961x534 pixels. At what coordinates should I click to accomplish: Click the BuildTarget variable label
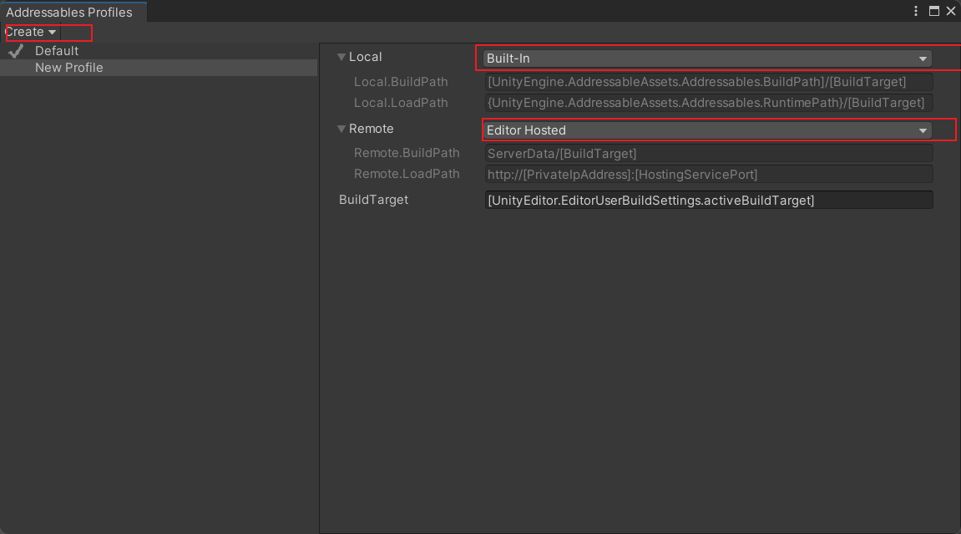pyautogui.click(x=373, y=200)
